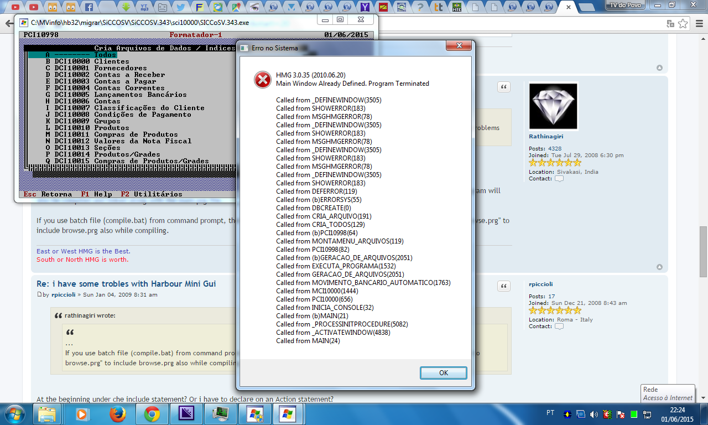Choose 'D DCI10002 Contas a Receber' row
The width and height of the screenshot is (708, 425).
105,75
